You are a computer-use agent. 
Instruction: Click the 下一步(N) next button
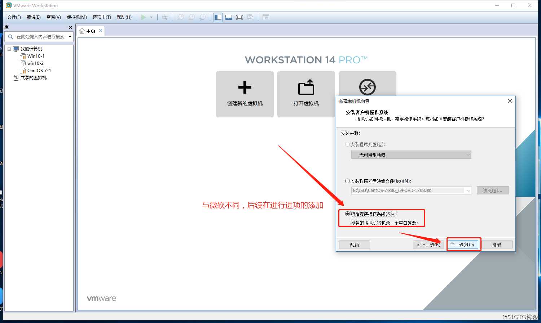pos(463,245)
